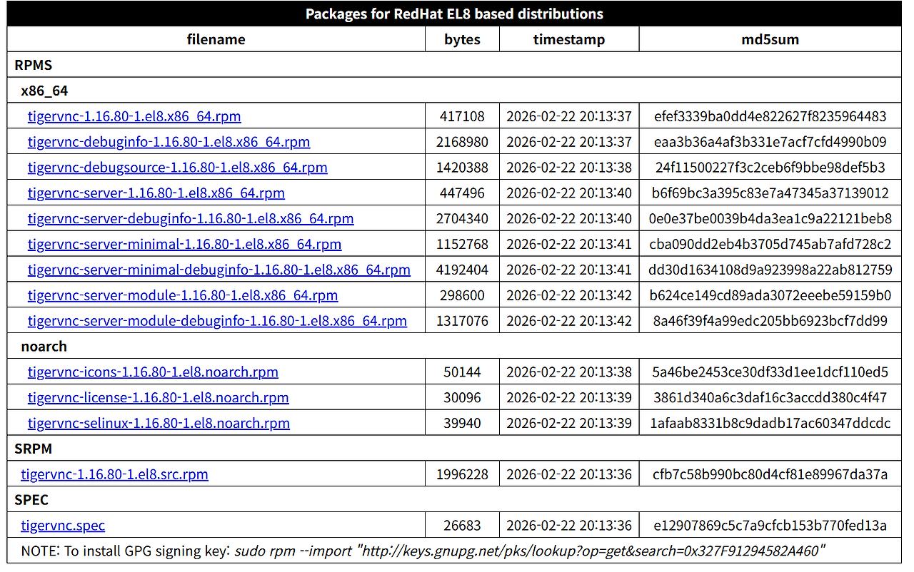Open tigervnc-server-debuginfo x86_64 rpm link

tap(191, 219)
